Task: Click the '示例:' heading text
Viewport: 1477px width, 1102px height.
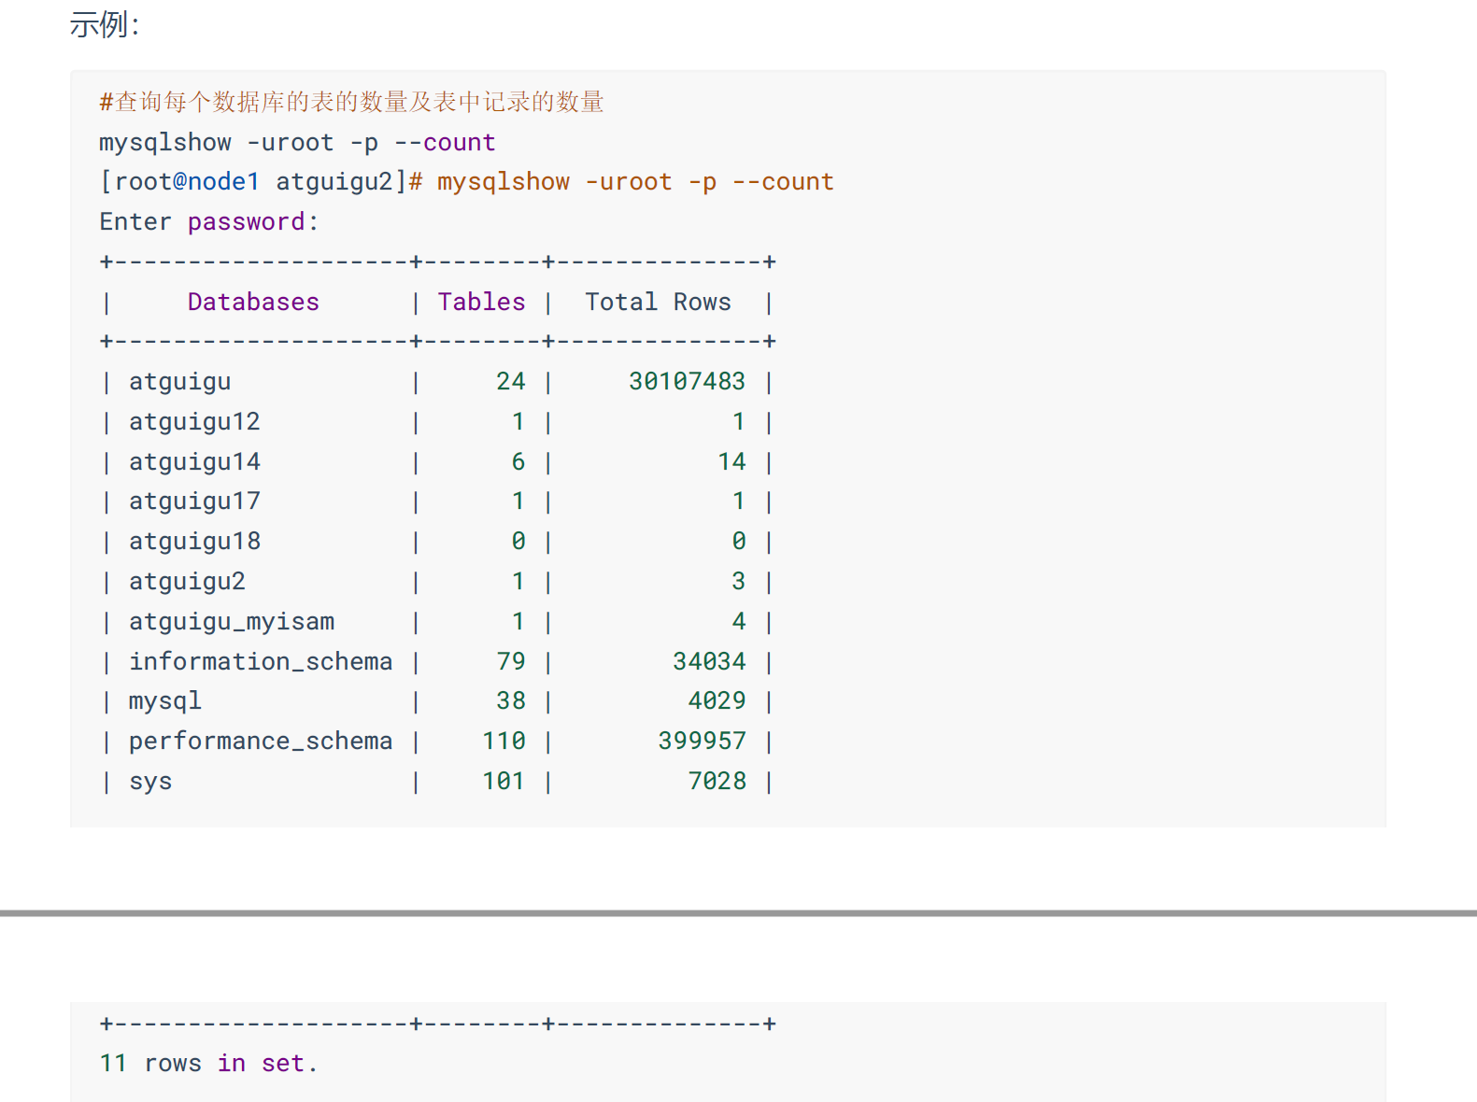Action: (x=105, y=25)
